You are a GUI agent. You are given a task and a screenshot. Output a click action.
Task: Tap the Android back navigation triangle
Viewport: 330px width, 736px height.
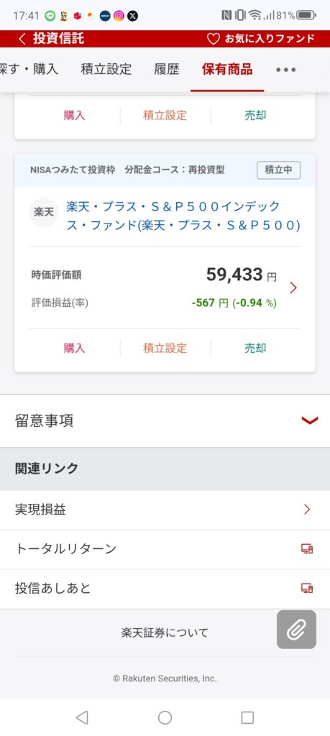coord(82,717)
